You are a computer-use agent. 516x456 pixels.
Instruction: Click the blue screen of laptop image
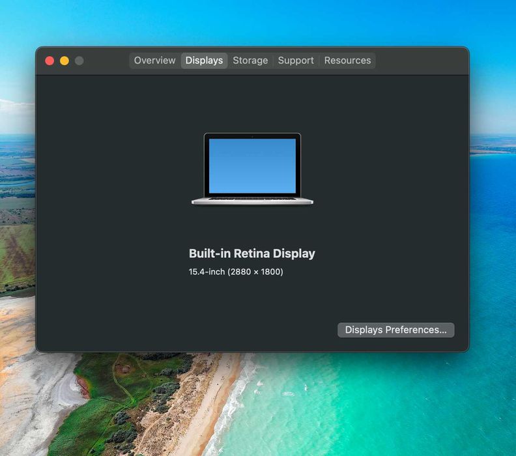(252, 166)
